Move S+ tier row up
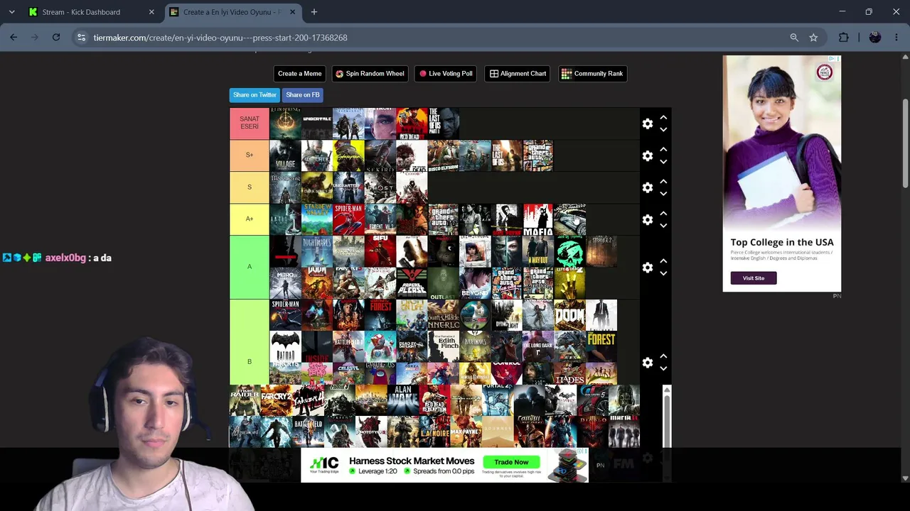 coord(663,150)
